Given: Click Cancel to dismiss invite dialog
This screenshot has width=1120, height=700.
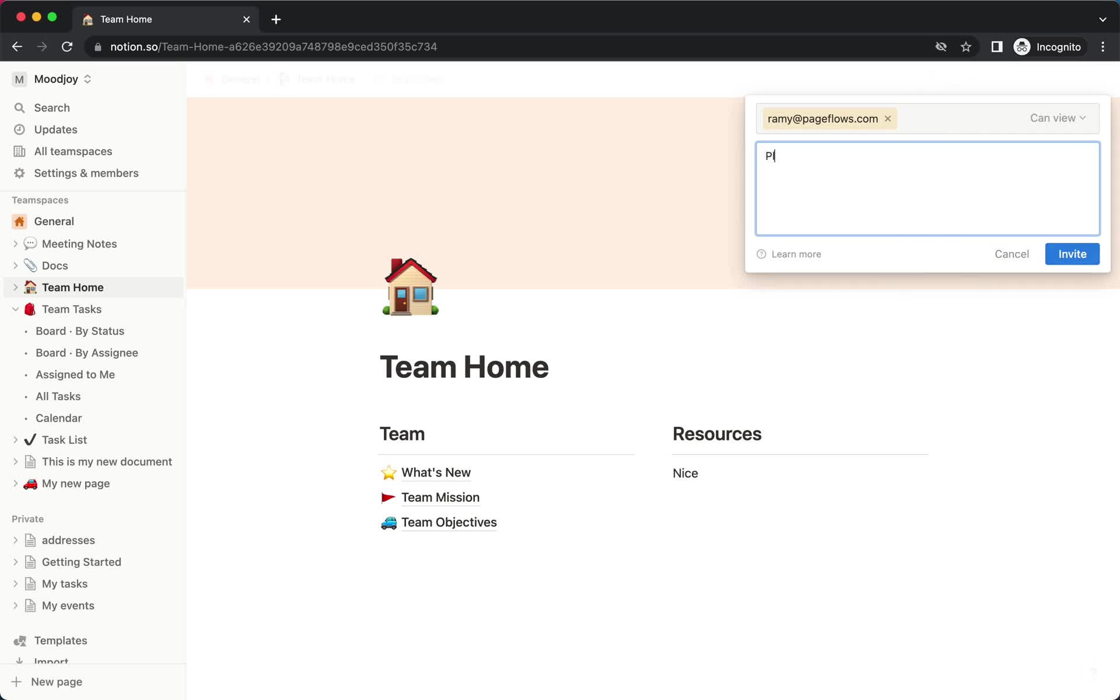Looking at the screenshot, I should click(x=1011, y=253).
